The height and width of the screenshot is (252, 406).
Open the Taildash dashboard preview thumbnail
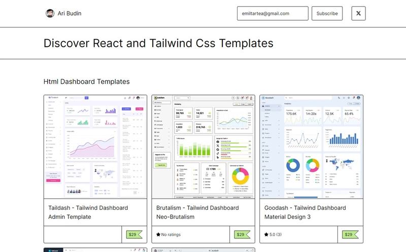pos(95,147)
